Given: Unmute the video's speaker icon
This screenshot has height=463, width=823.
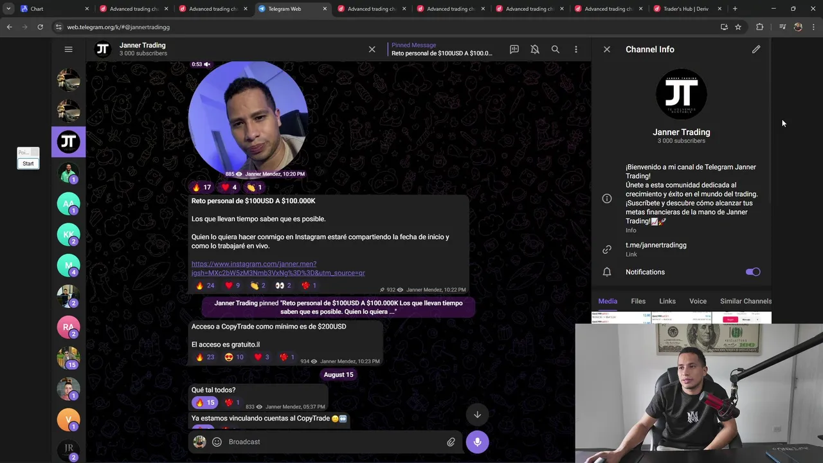Looking at the screenshot, I should 207,64.
